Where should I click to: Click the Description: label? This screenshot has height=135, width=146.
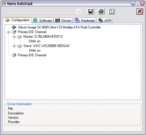click(x=16, y=113)
